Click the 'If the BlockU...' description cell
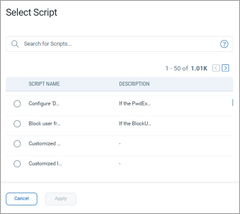This screenshot has width=240, height=214. point(135,124)
